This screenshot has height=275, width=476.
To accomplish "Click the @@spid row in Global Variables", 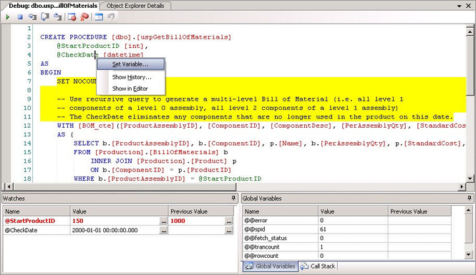I will (x=346, y=229).
